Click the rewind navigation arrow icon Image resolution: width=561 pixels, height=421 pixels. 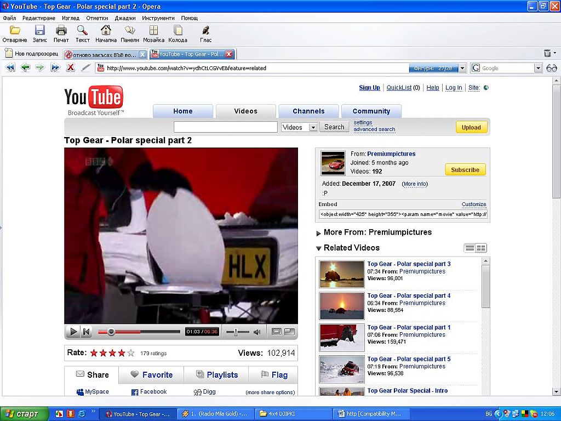tap(10, 67)
